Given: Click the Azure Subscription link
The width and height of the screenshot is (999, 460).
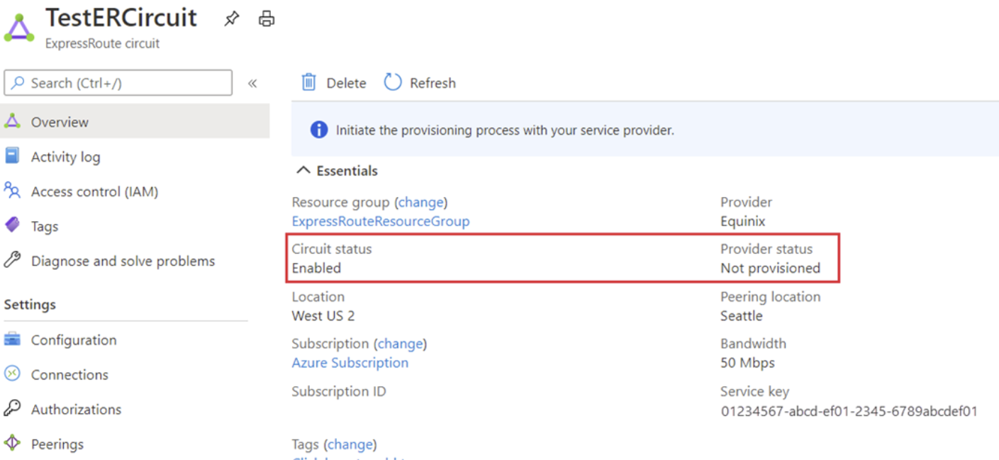Looking at the screenshot, I should (350, 363).
